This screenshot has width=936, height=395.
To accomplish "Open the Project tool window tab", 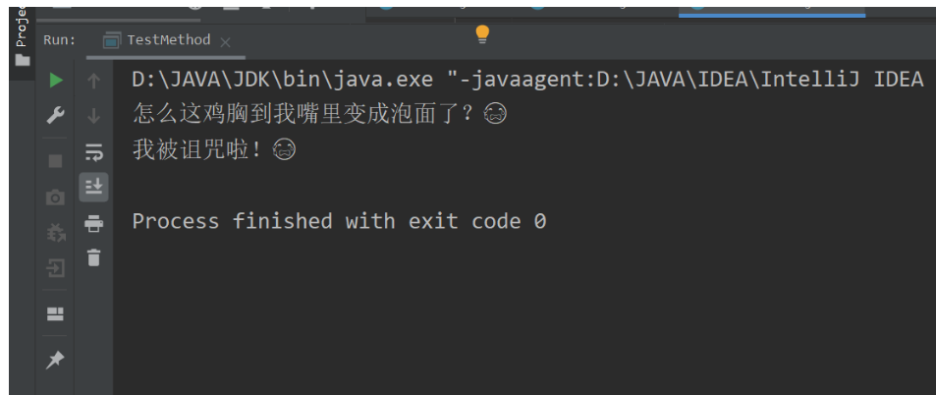I will pyautogui.click(x=20, y=29).
